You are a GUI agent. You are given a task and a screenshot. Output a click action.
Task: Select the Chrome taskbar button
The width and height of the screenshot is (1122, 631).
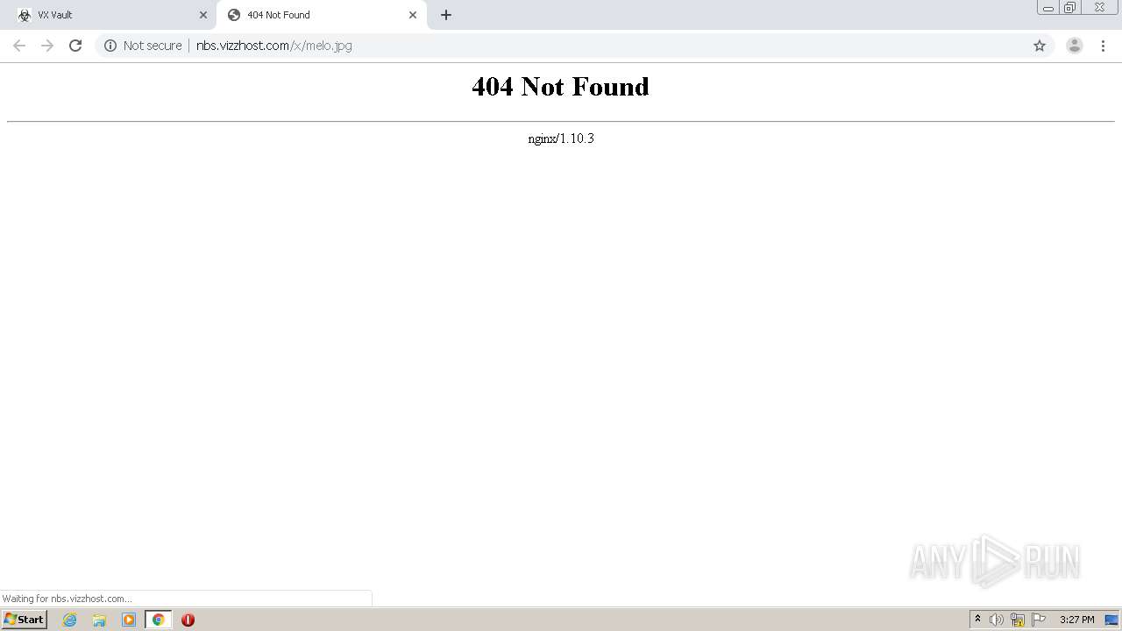click(x=159, y=620)
